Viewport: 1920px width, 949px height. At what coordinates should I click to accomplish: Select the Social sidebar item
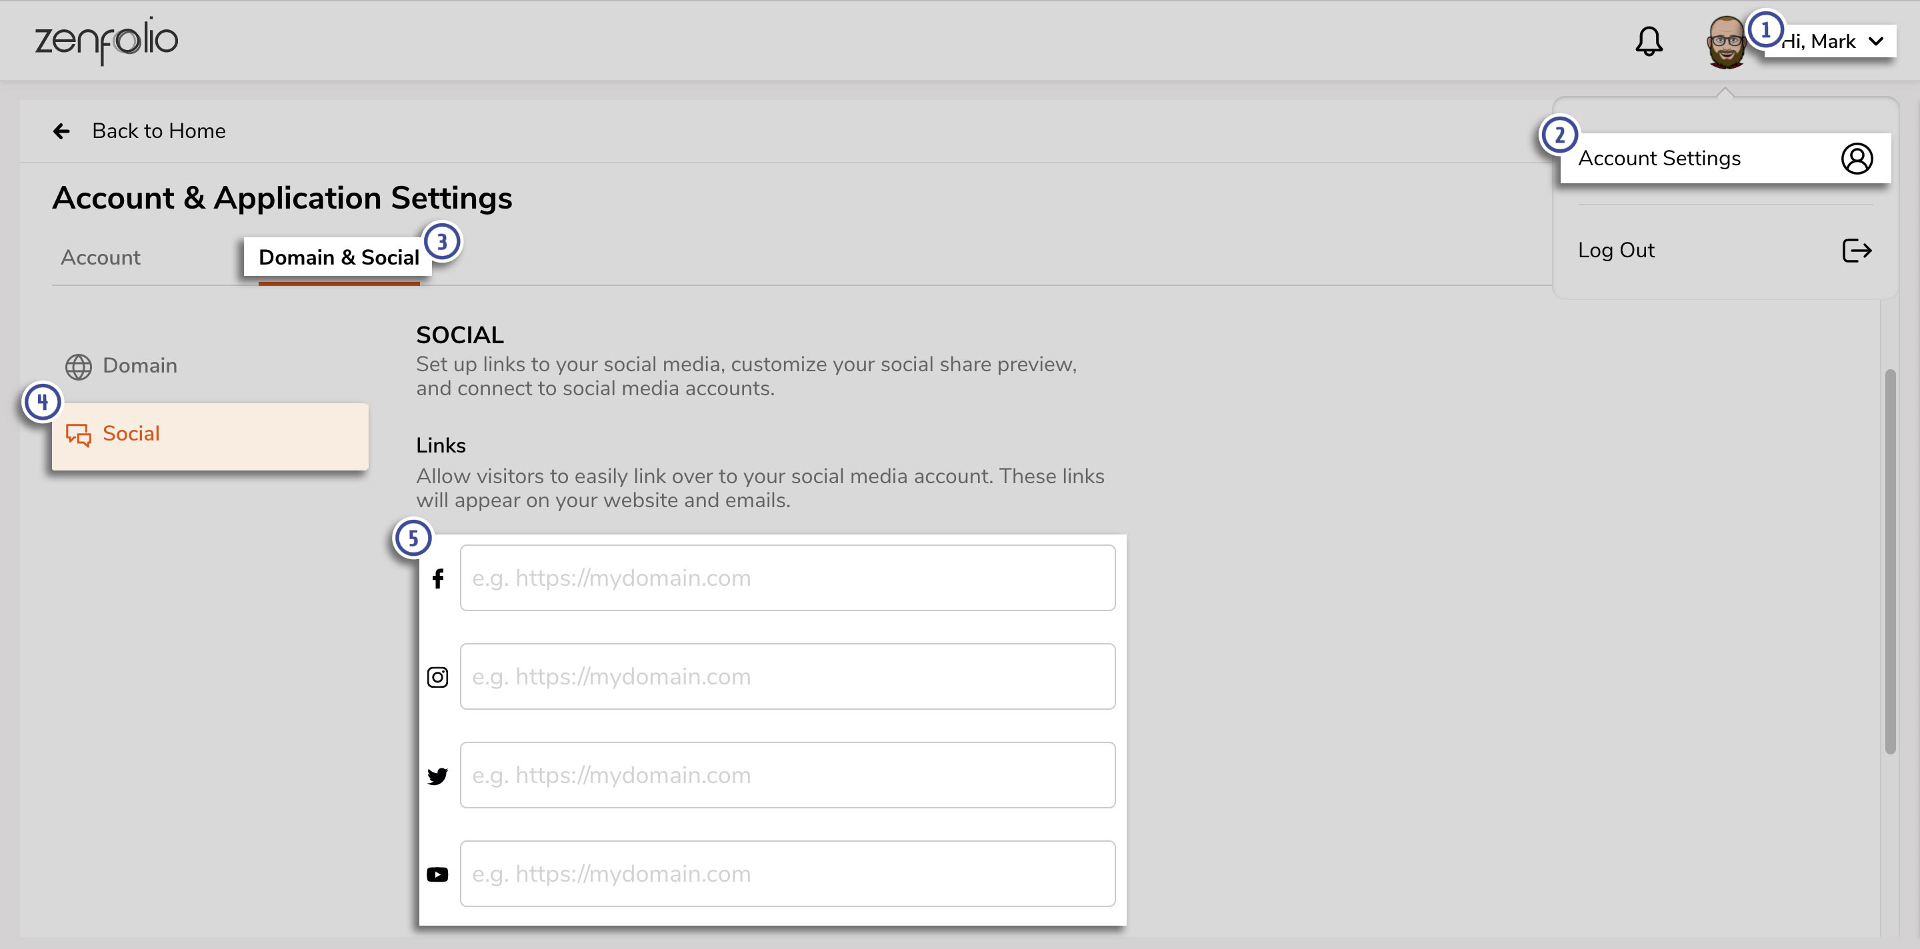(210, 437)
